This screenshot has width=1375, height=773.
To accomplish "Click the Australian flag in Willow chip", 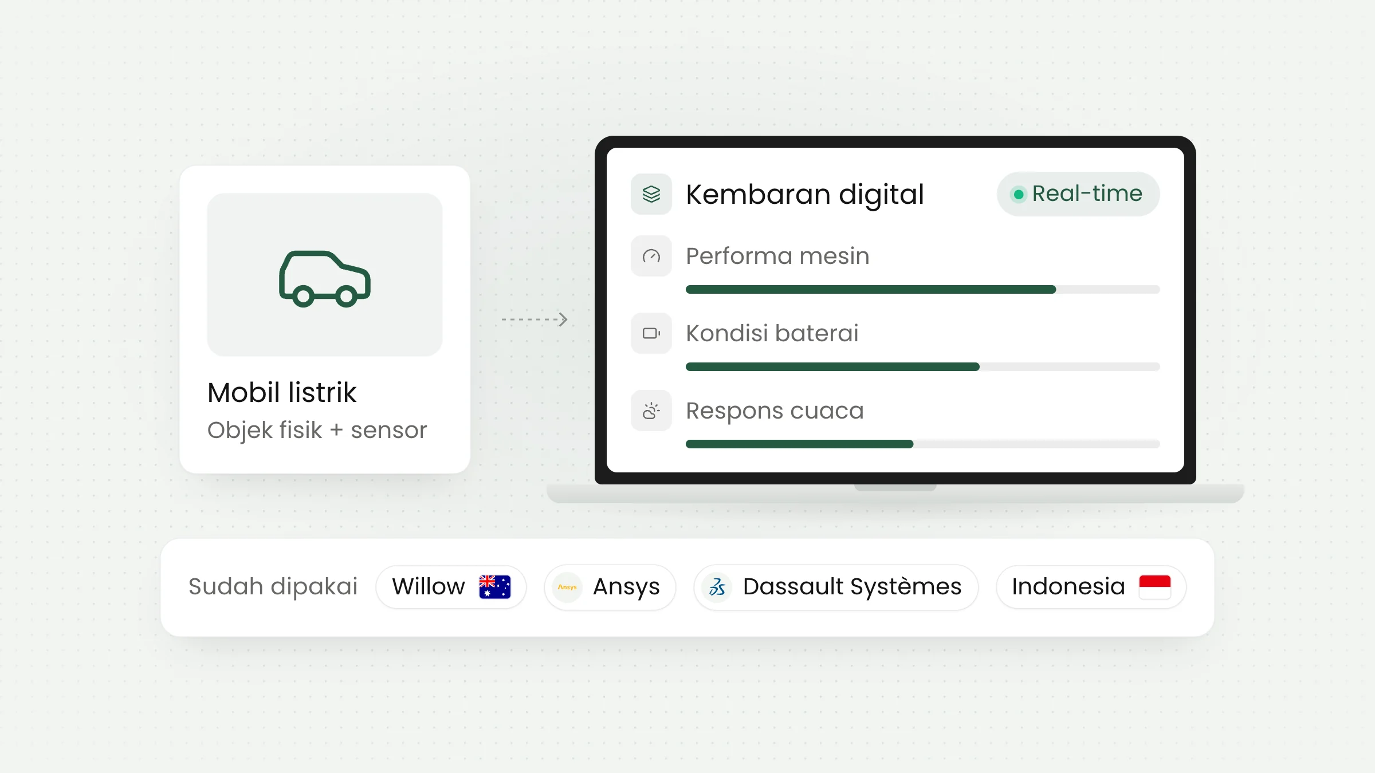I will (495, 587).
